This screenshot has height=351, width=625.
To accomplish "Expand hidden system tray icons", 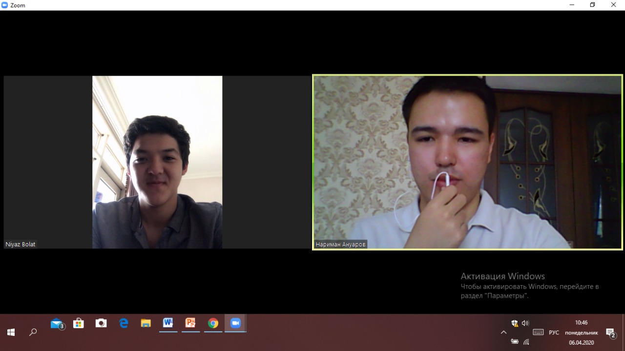I will (503, 332).
